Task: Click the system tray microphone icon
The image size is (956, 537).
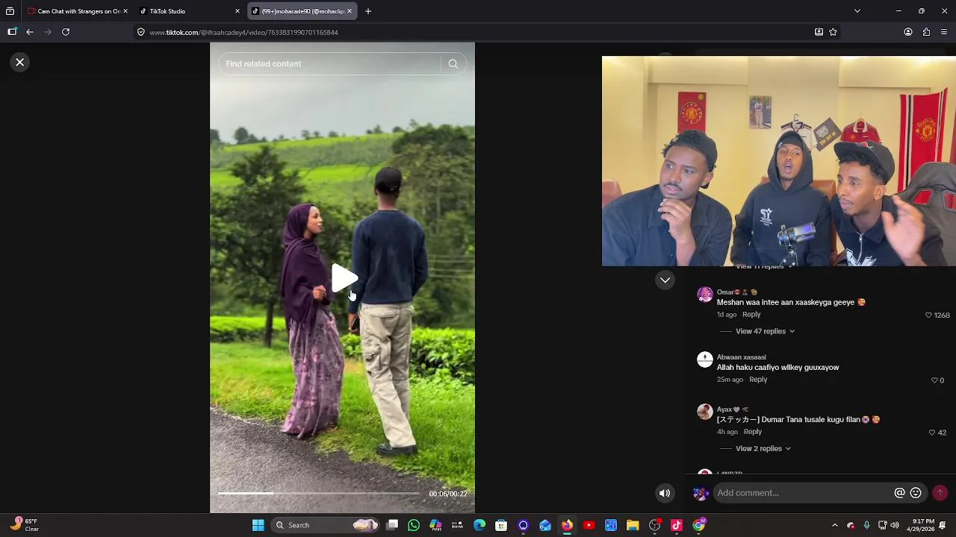Action: pos(866,525)
